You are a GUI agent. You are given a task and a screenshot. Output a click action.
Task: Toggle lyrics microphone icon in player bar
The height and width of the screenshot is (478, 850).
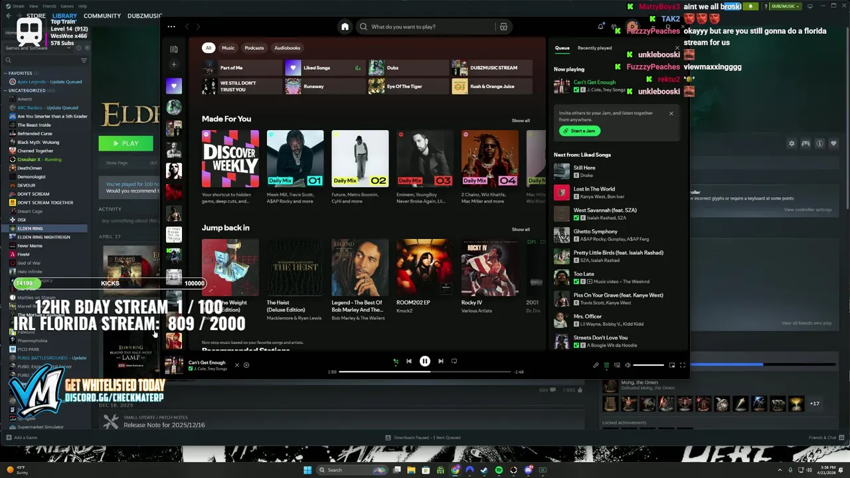pos(596,365)
